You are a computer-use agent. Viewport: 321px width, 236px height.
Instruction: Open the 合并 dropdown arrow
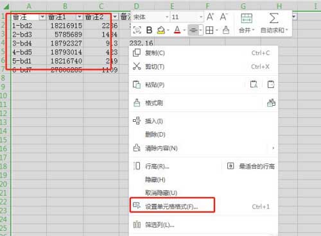click(253, 29)
